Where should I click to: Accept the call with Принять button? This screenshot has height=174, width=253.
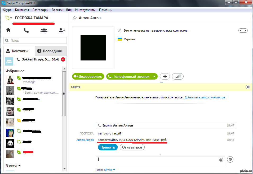click(x=108, y=147)
